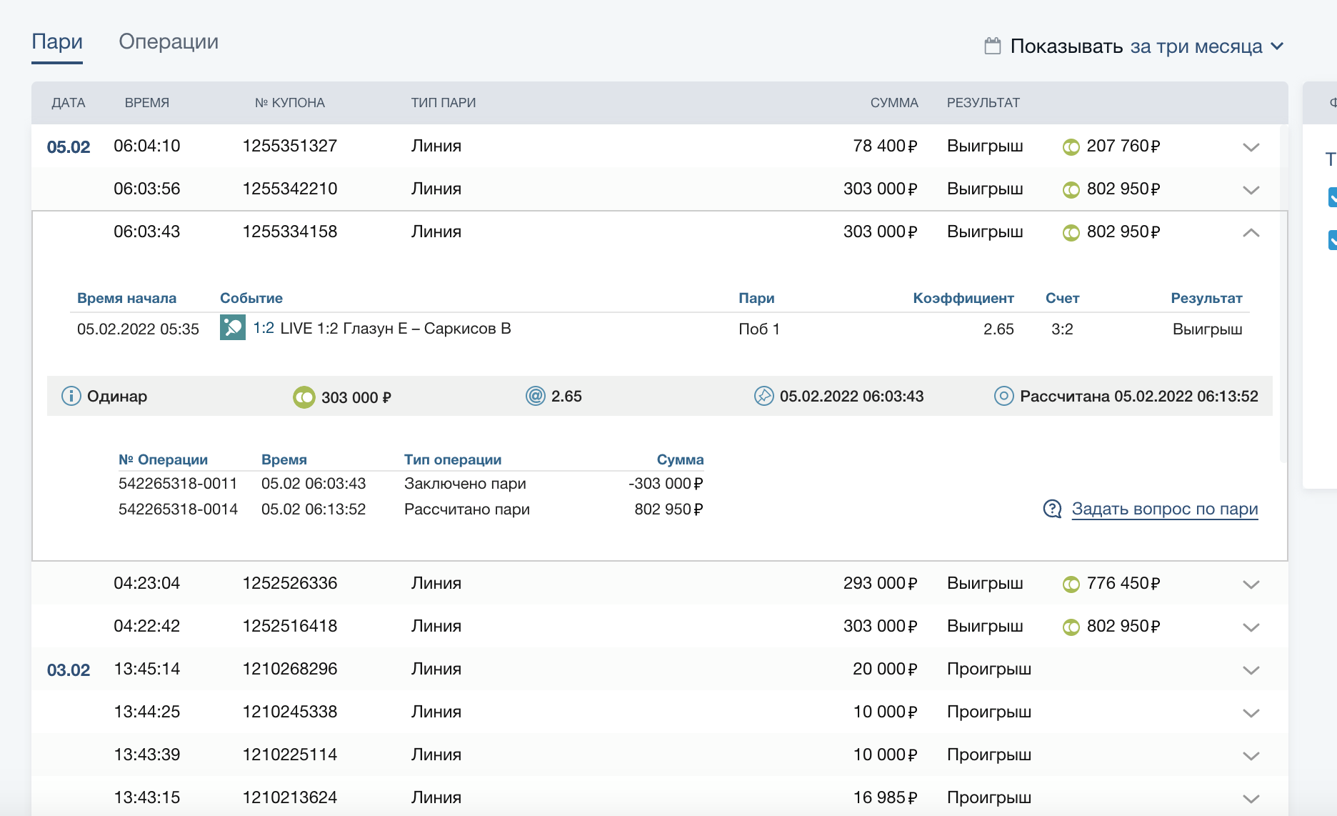This screenshot has width=1337, height=816.
Task: Click the calendar icon beside Показывать
Action: click(x=992, y=46)
